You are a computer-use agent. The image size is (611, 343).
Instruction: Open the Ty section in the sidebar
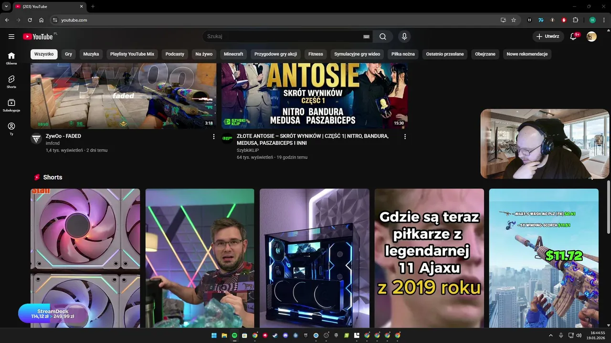click(11, 129)
